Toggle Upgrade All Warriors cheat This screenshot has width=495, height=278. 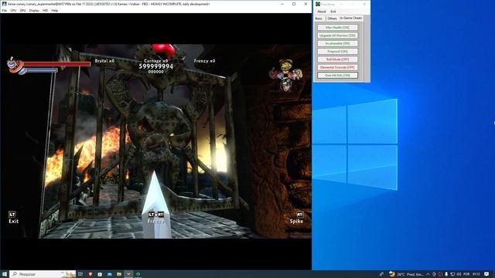[337, 36]
